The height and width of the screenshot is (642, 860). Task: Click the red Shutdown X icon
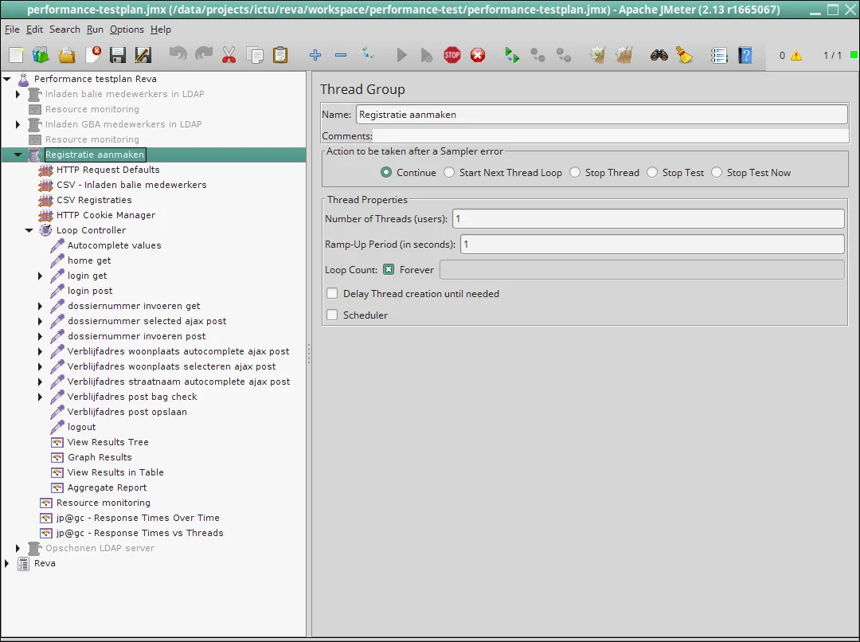(478, 55)
